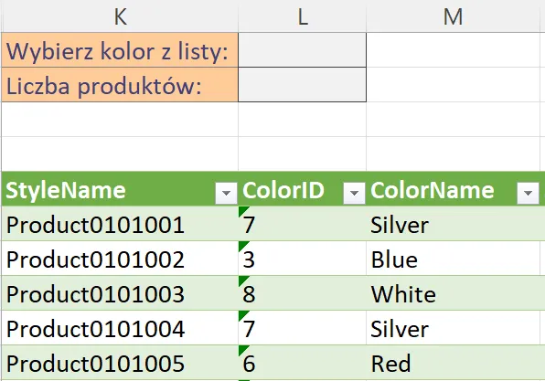Select the Product0101003 cell
This screenshot has height=381, width=545.
(x=120, y=293)
